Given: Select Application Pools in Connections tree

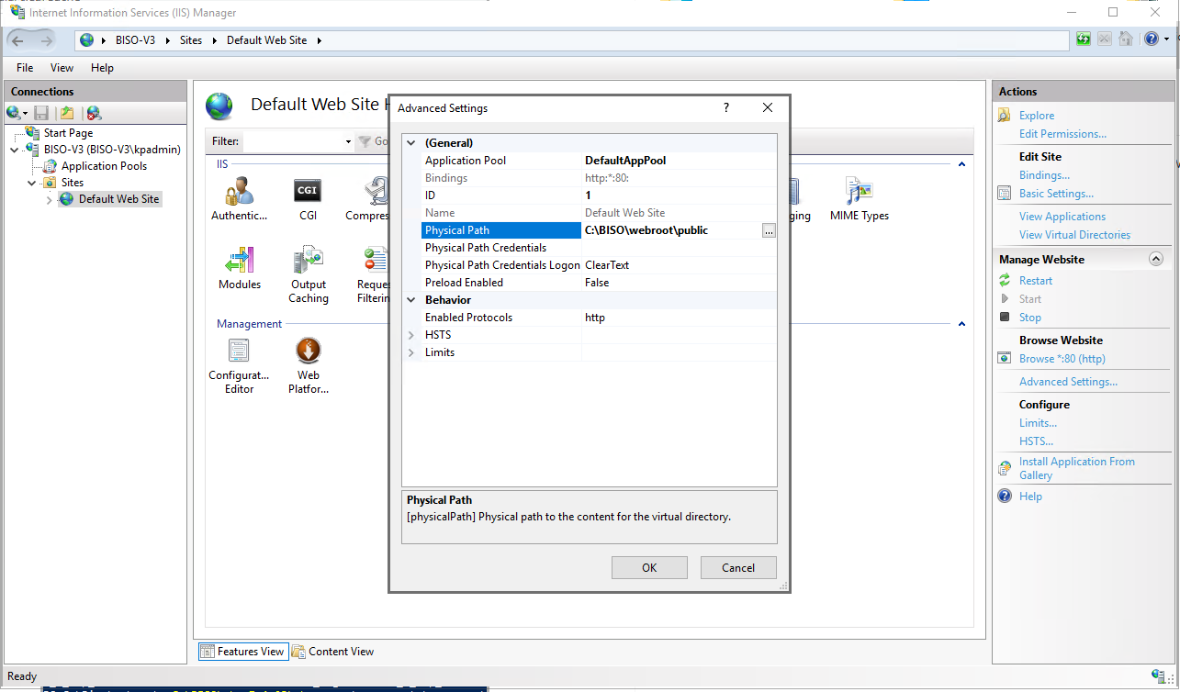Looking at the screenshot, I should pos(104,166).
